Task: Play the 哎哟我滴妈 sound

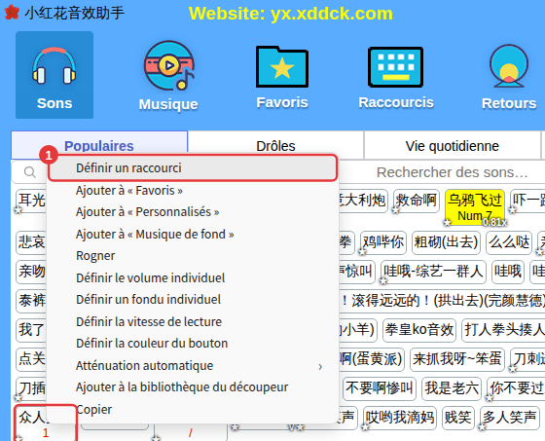Action: 400,418
